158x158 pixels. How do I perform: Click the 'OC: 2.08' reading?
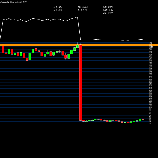108,7
